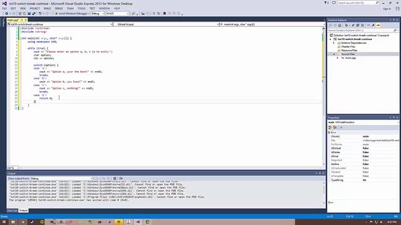Select the main.cpp file in Solution Explorer
Image resolution: width=401 pixels, height=225 pixels.
pos(350,58)
